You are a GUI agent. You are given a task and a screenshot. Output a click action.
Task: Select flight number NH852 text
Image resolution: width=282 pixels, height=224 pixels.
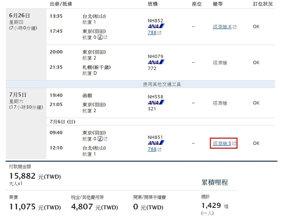point(155,21)
